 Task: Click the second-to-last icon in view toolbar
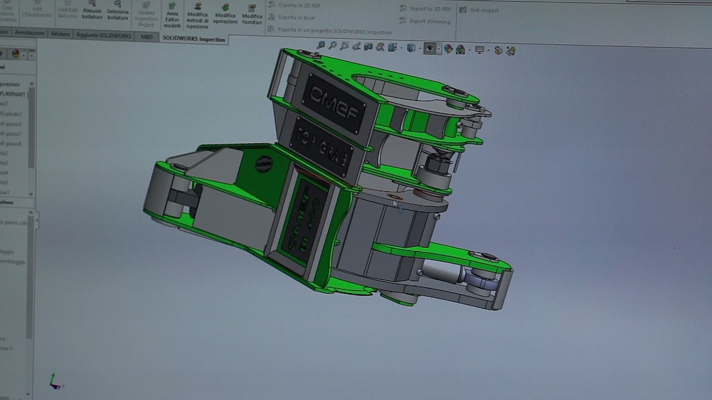(498, 51)
